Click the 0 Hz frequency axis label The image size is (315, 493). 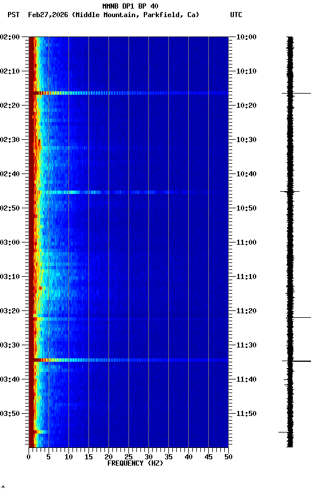click(x=29, y=457)
